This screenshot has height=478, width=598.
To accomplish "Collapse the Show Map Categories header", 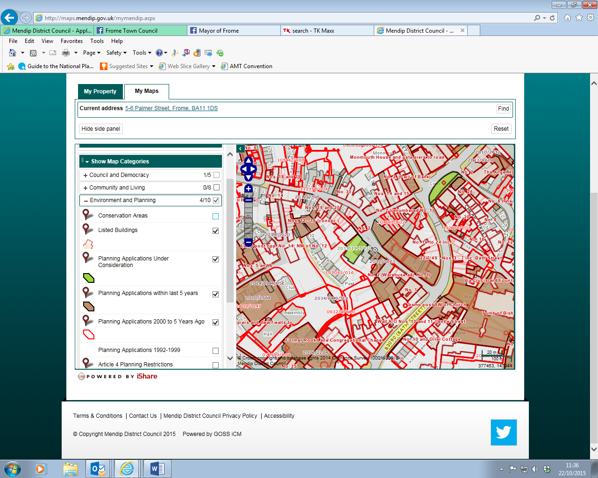I will click(150, 161).
